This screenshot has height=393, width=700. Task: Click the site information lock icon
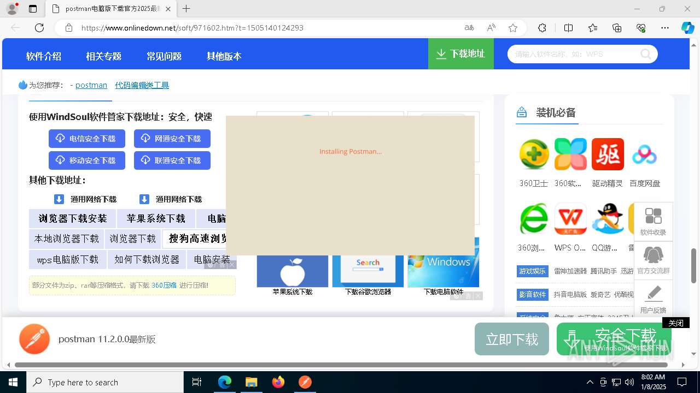pyautogui.click(x=68, y=28)
